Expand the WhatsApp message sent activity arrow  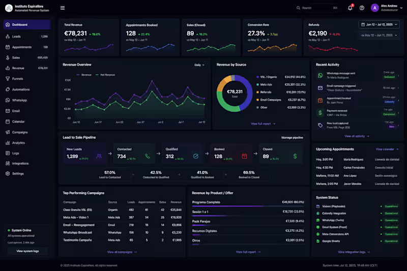point(398,76)
